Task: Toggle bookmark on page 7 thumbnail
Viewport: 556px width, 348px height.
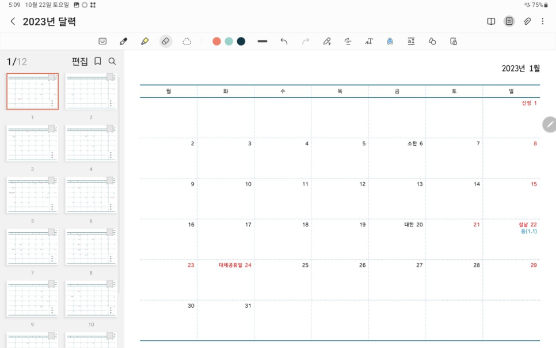Action: pos(51,232)
